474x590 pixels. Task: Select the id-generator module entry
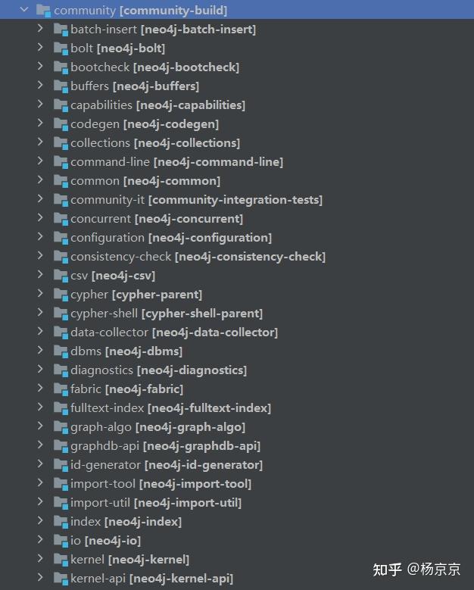click(167, 465)
